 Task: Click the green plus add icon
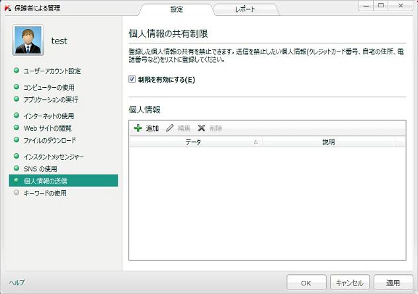(x=138, y=128)
